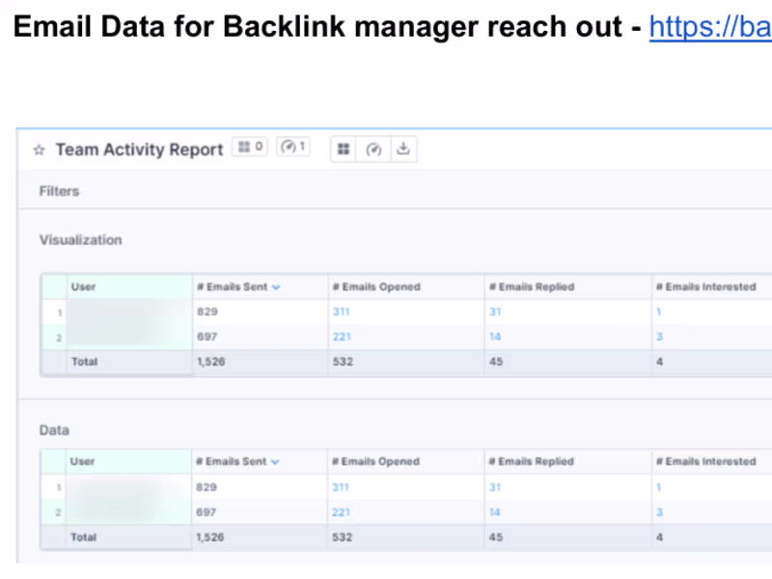Click 31 emails replied link in Visualization table

coord(495,313)
